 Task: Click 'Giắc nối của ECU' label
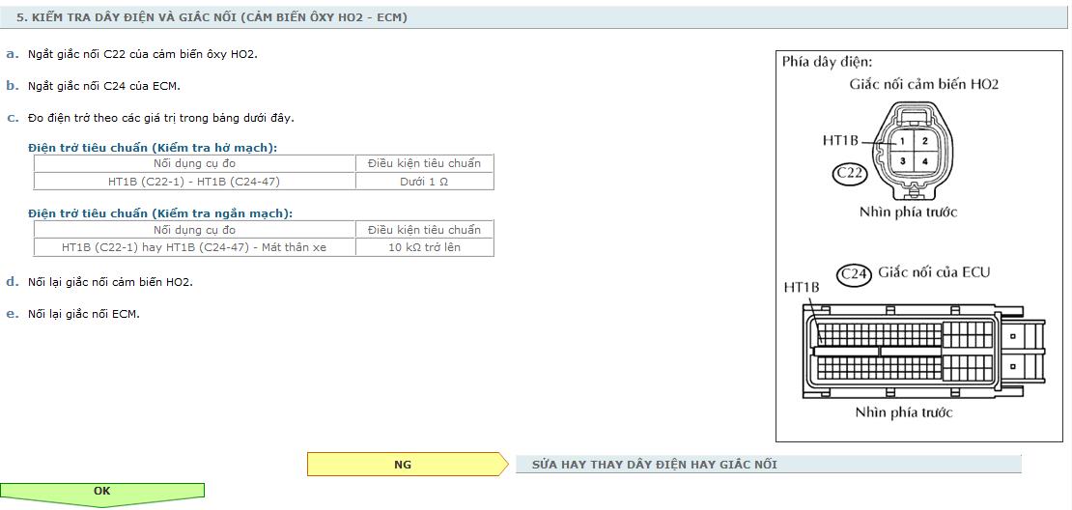pyautogui.click(x=934, y=272)
